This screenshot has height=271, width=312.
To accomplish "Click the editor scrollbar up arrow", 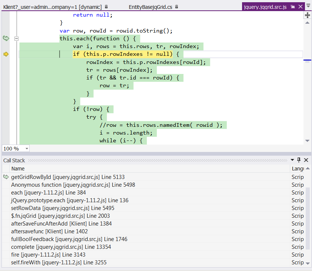I will click(x=308, y=23).
